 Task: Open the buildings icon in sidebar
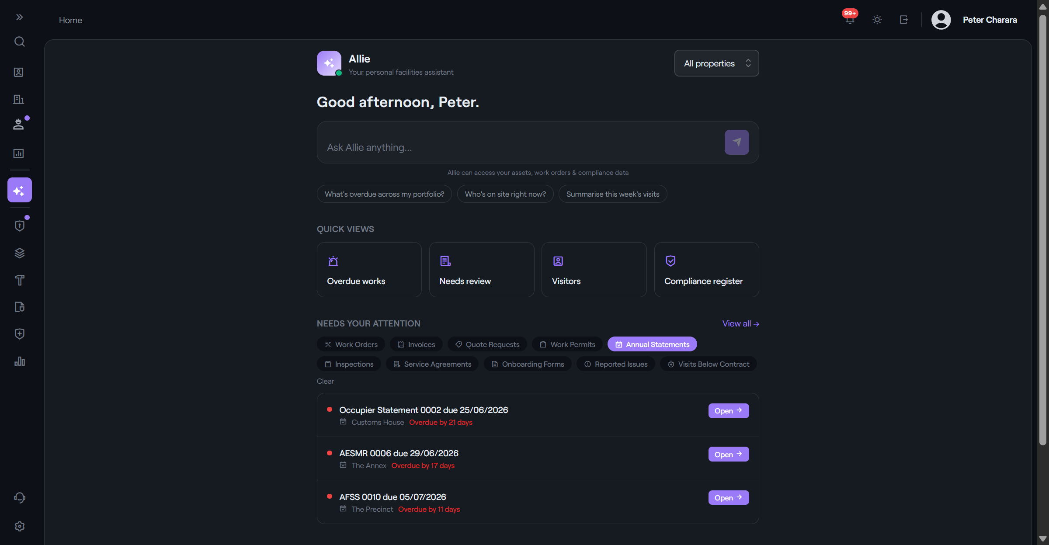(19, 99)
